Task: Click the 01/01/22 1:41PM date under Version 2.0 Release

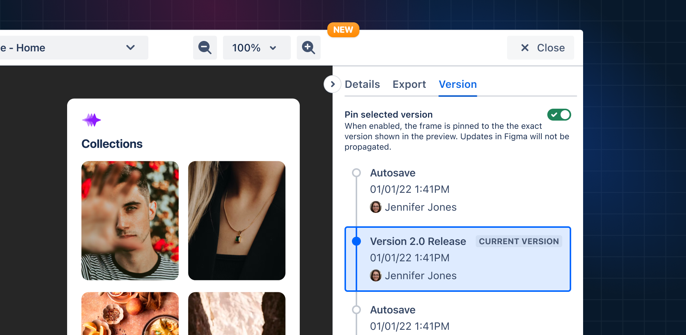Action: (410, 258)
